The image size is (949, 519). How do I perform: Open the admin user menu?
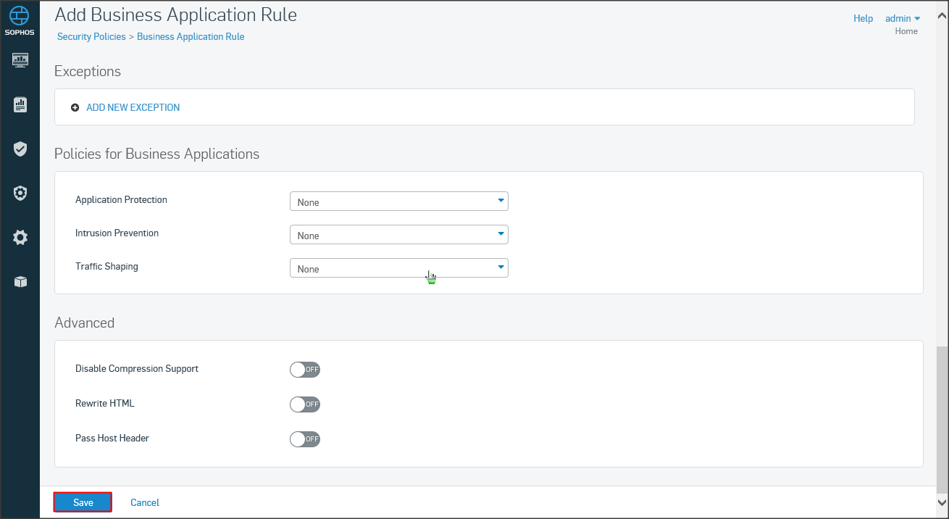coord(903,19)
